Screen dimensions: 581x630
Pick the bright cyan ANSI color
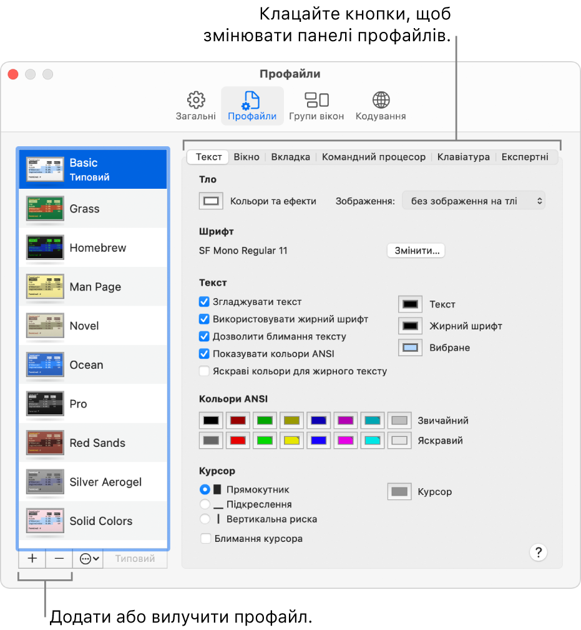coord(373,441)
